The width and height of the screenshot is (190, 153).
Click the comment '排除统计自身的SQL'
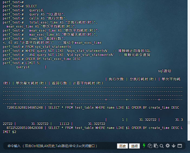[135, 51]
